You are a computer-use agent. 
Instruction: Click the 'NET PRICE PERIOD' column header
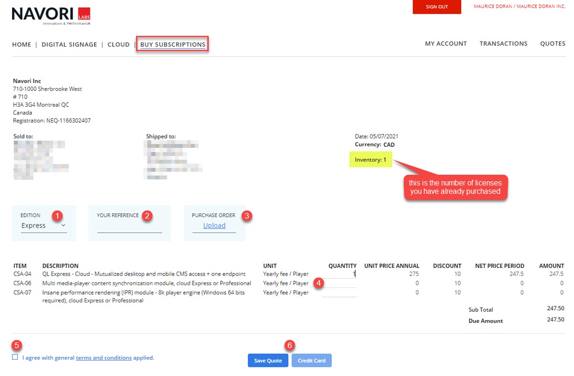point(499,266)
